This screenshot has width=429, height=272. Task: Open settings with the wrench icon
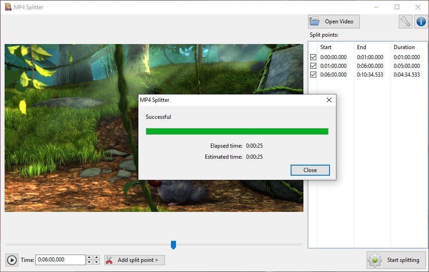(405, 22)
